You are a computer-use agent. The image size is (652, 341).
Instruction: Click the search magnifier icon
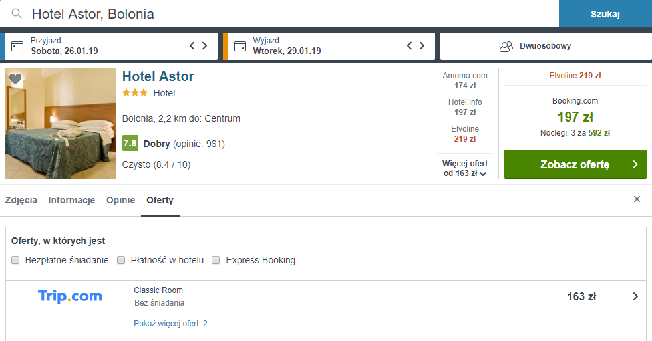pyautogui.click(x=17, y=14)
